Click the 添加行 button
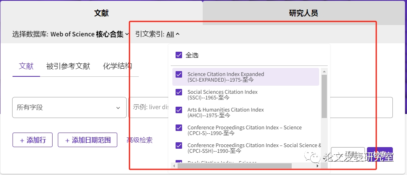Viewport: 407px width, 175px height. [32, 140]
